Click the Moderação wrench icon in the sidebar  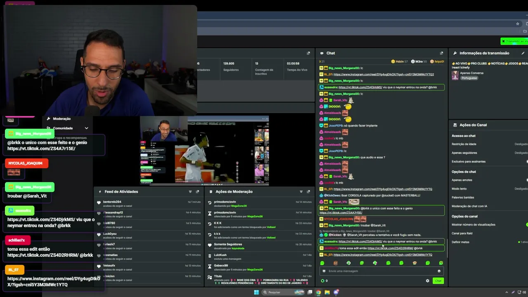[x=48, y=119]
